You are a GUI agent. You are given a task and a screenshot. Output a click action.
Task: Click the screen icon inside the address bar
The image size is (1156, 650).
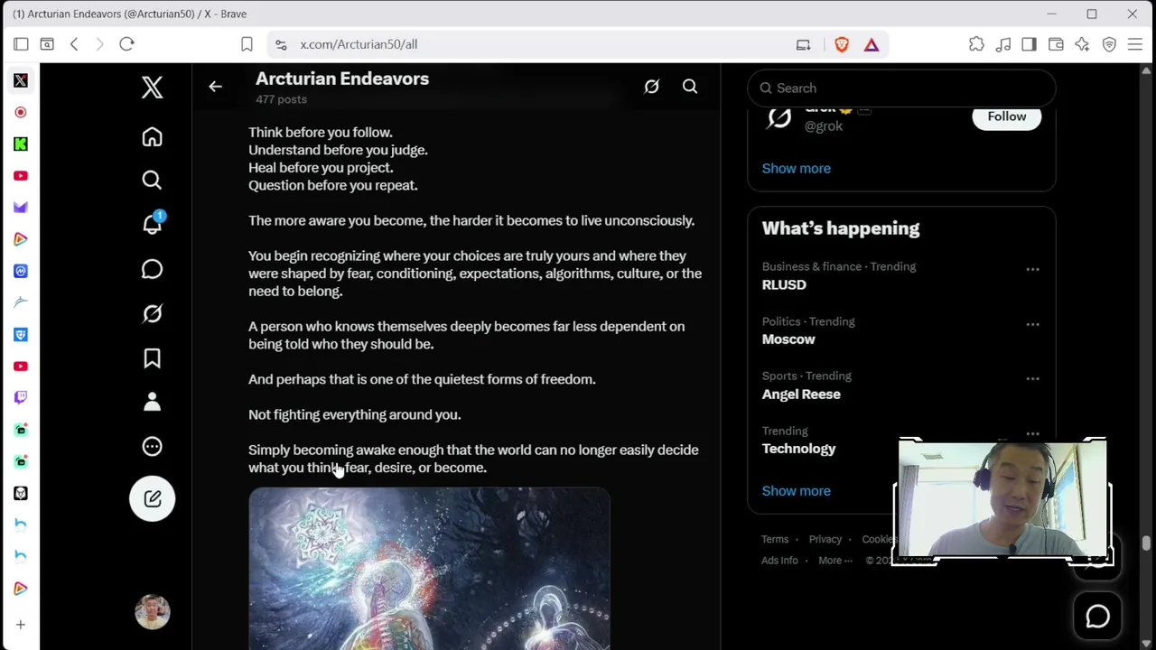pyautogui.click(x=803, y=44)
